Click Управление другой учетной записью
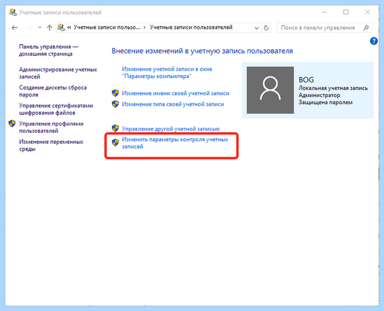 pyautogui.click(x=171, y=128)
